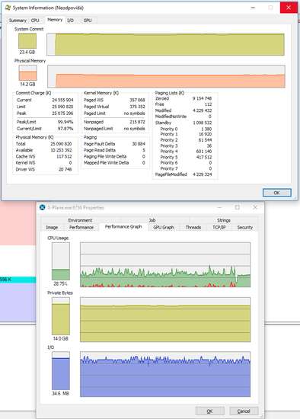Click the Available 10 253 392 value
Image resolution: width=300 pixels, height=419 pixels.
[61, 150]
